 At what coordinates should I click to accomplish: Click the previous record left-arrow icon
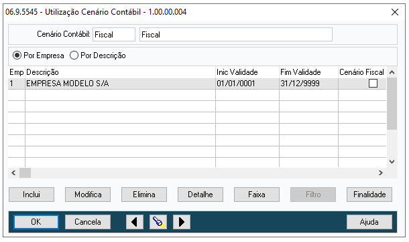(135, 222)
